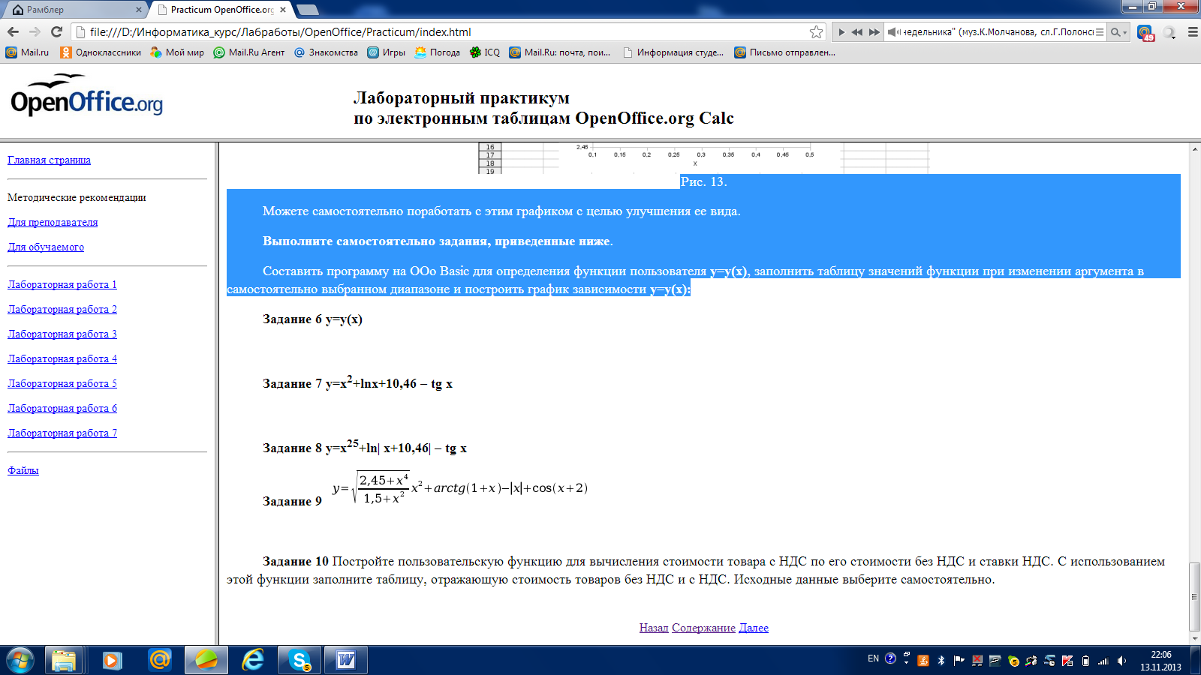Open Лабораторная работа 5
The height and width of the screenshot is (675, 1201).
click(x=62, y=383)
